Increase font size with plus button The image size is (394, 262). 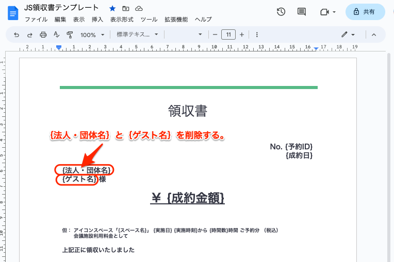point(242,34)
